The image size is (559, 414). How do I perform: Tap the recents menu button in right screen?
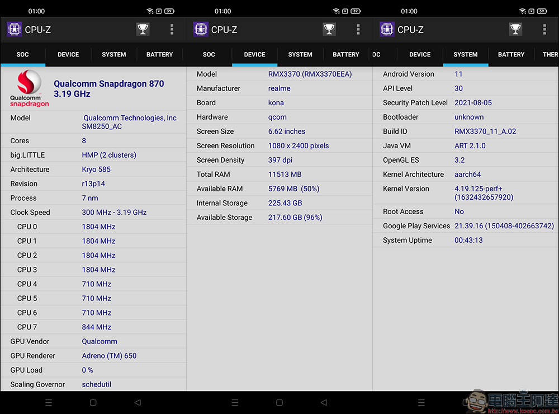421,403
